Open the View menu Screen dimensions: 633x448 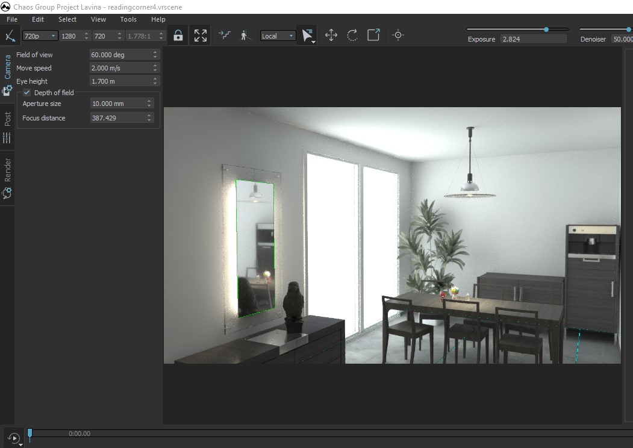click(98, 19)
